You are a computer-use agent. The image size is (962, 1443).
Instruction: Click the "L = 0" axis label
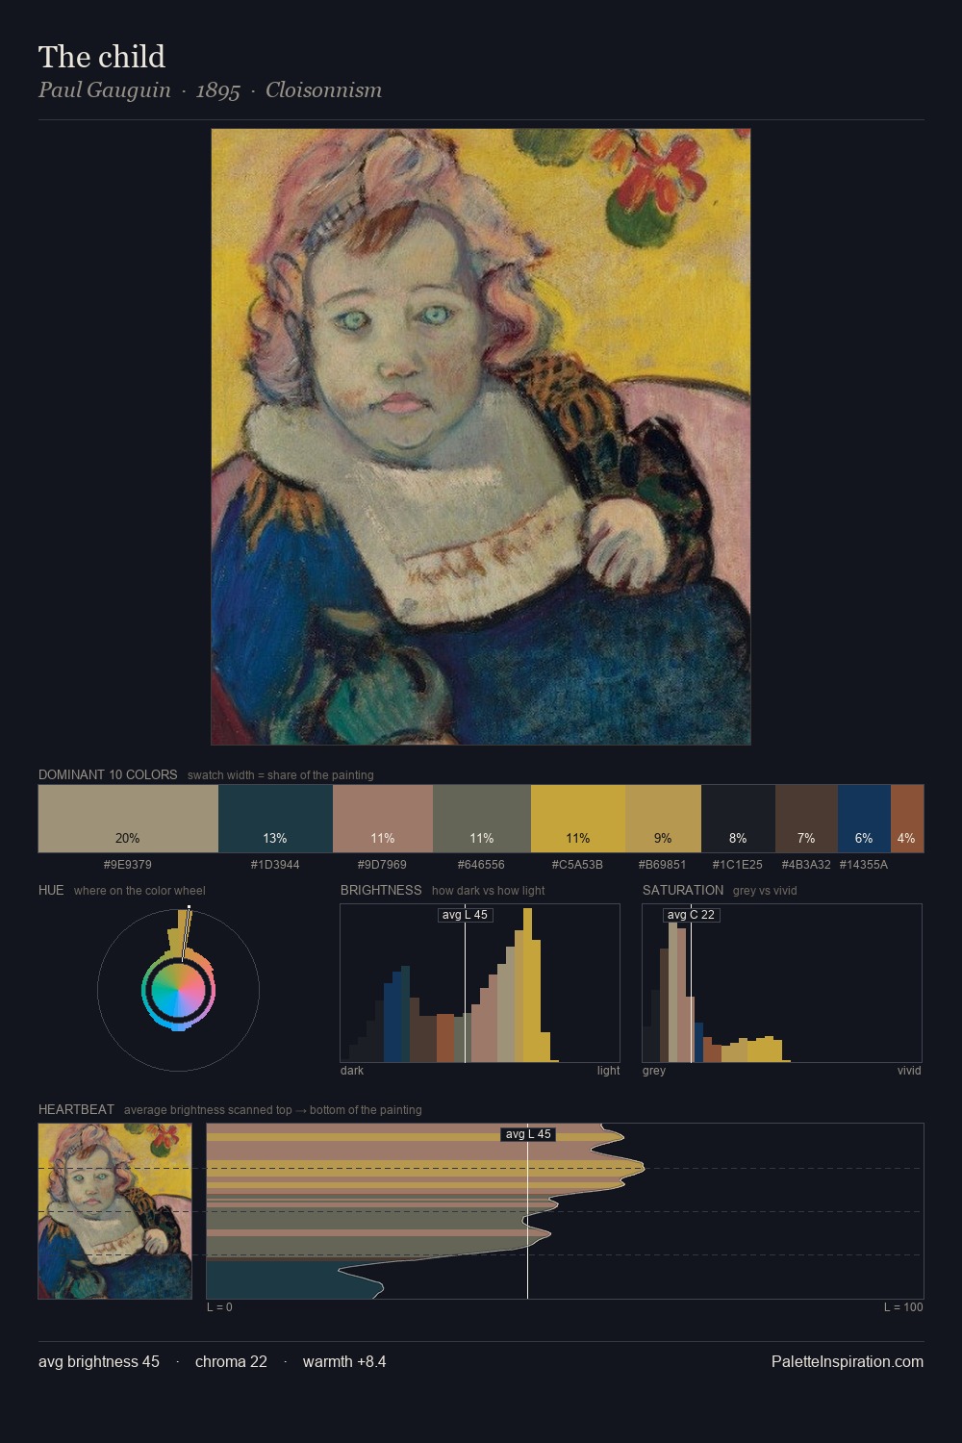coord(219,1307)
